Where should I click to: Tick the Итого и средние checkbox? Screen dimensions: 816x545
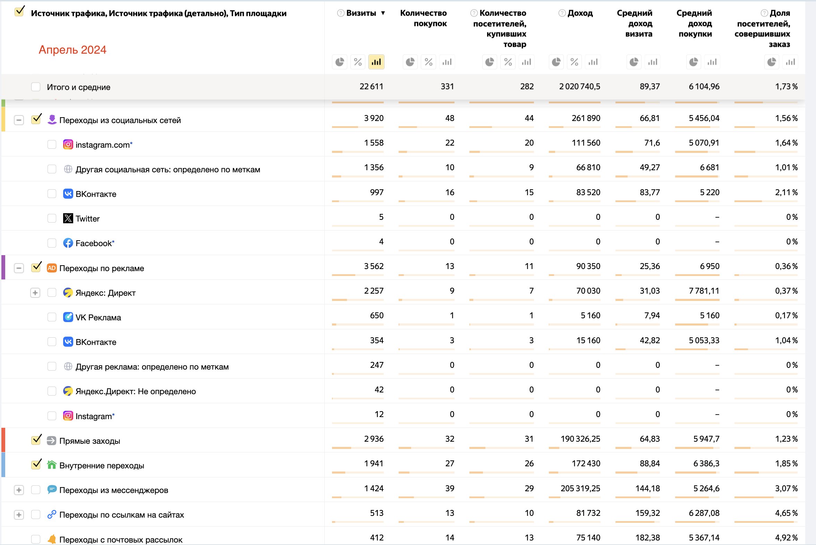(x=36, y=87)
